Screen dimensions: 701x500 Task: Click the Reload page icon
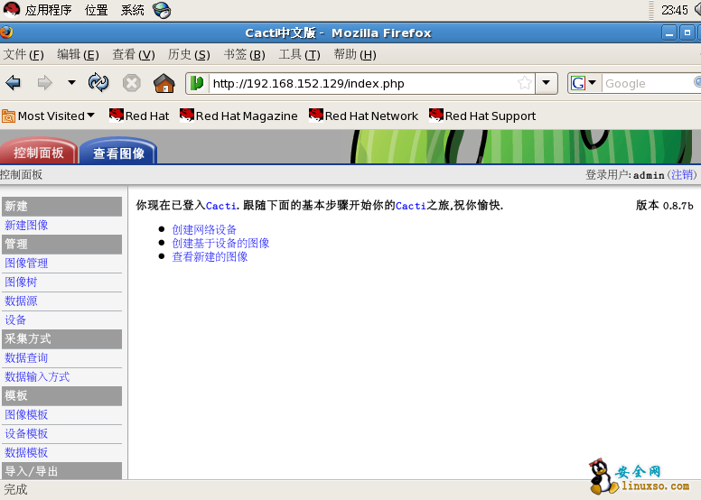[x=98, y=83]
